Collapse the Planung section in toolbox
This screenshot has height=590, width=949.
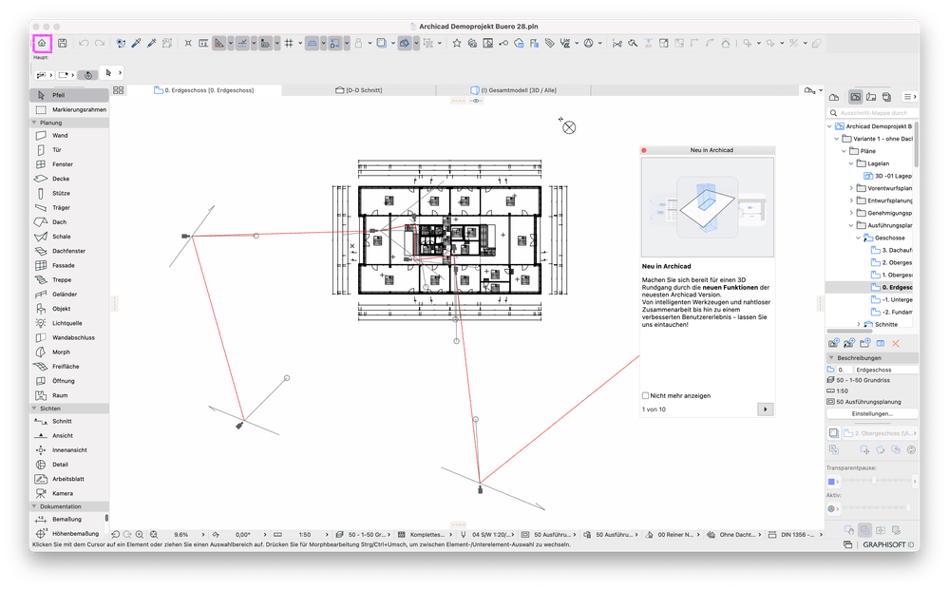pos(34,123)
